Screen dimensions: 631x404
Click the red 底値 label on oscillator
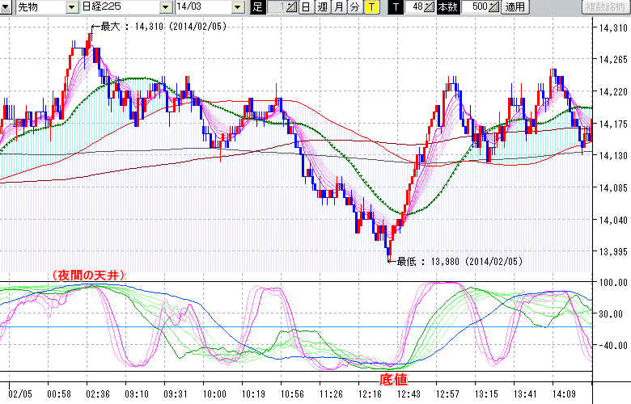392,379
